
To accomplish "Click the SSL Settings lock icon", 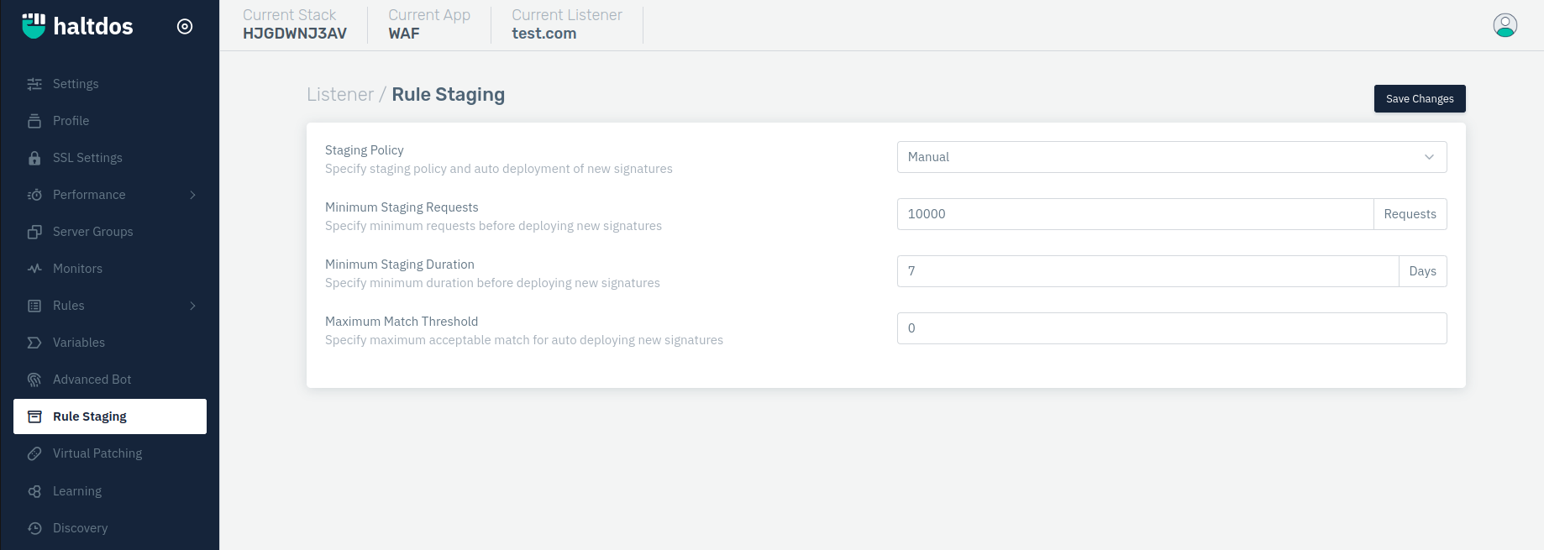I will click(x=34, y=158).
